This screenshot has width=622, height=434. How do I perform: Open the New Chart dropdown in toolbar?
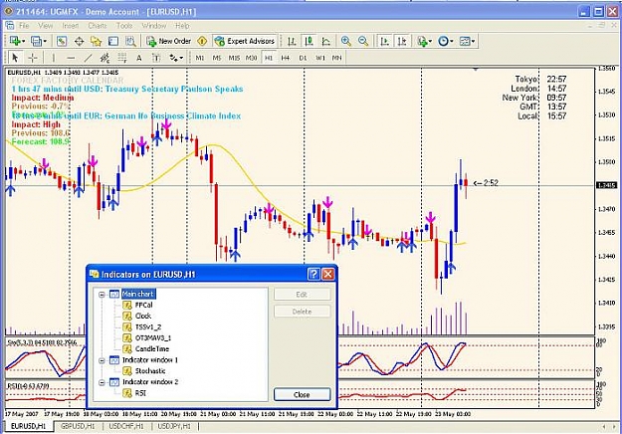click(x=17, y=41)
